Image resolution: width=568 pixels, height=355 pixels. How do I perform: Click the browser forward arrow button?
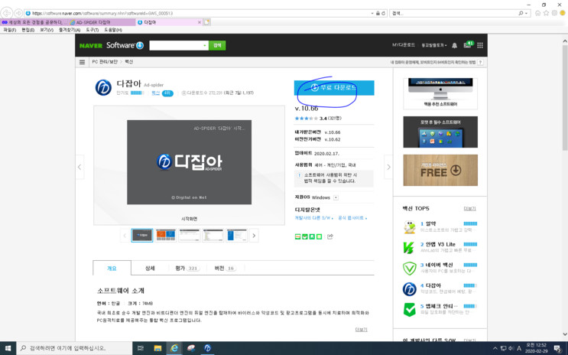[18, 13]
